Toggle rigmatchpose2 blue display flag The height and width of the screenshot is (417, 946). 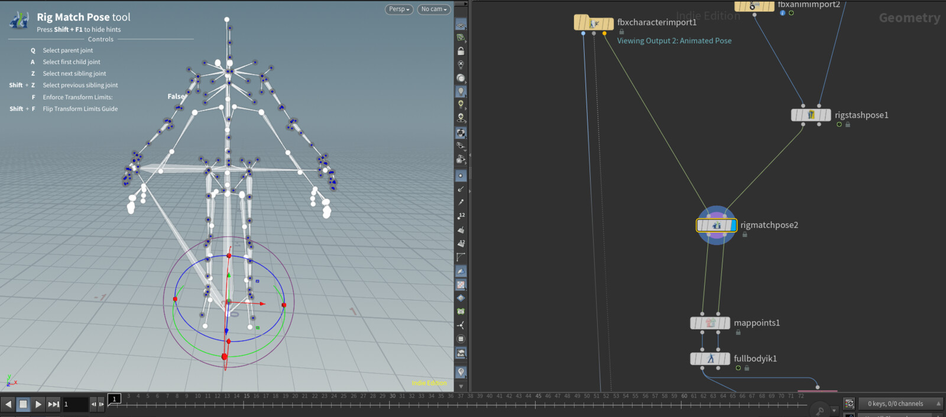[733, 225]
